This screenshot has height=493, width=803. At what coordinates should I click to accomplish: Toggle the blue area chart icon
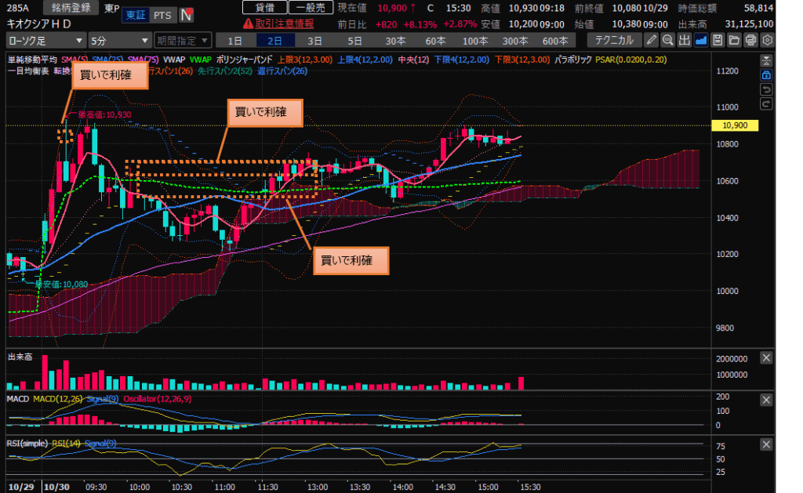[x=701, y=40]
